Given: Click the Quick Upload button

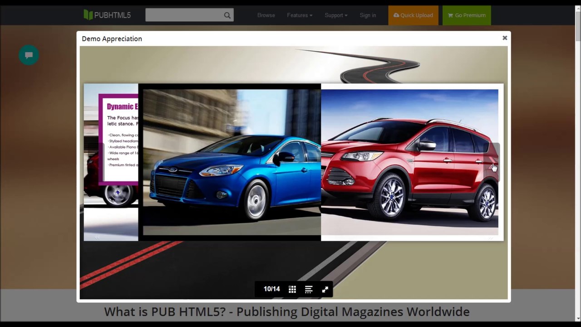Looking at the screenshot, I should 413,15.
